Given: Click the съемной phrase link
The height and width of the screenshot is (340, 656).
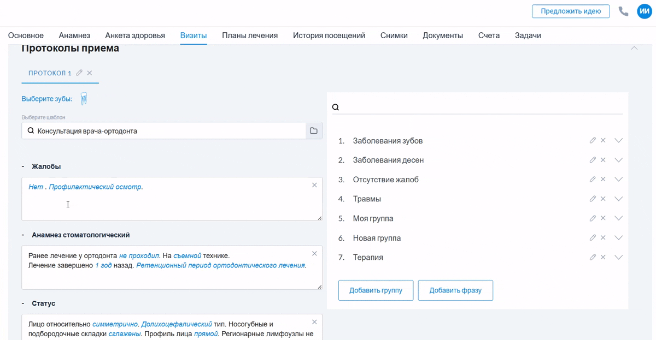Looking at the screenshot, I should click(x=188, y=255).
